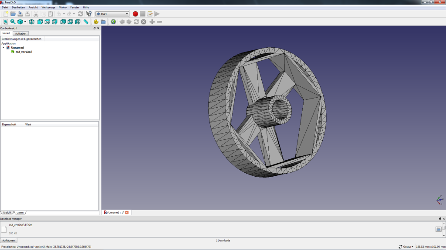
Task: Click the measure distance ruler icon
Action: click(x=86, y=22)
